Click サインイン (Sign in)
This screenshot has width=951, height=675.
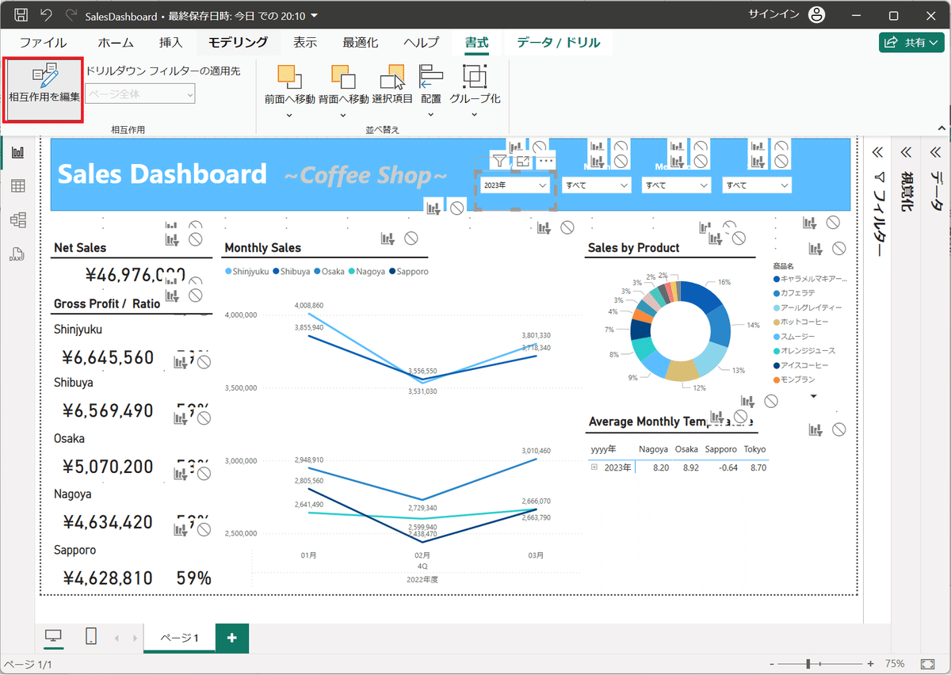(x=773, y=15)
